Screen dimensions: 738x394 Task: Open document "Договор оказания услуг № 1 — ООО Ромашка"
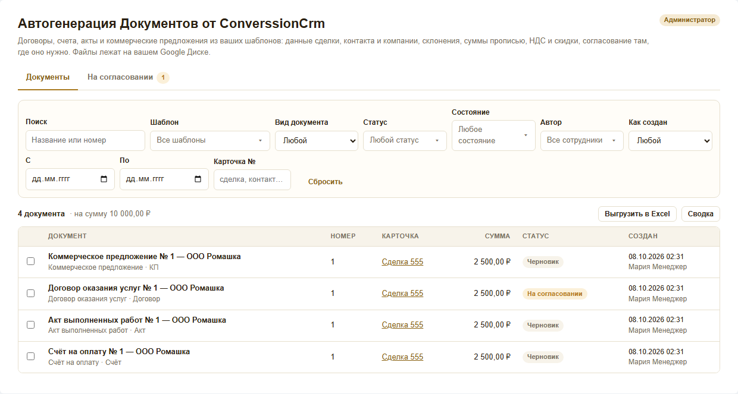coord(136,288)
